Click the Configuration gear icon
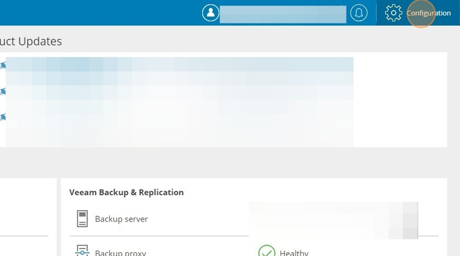Viewport: 460px width, 256px height. click(394, 13)
